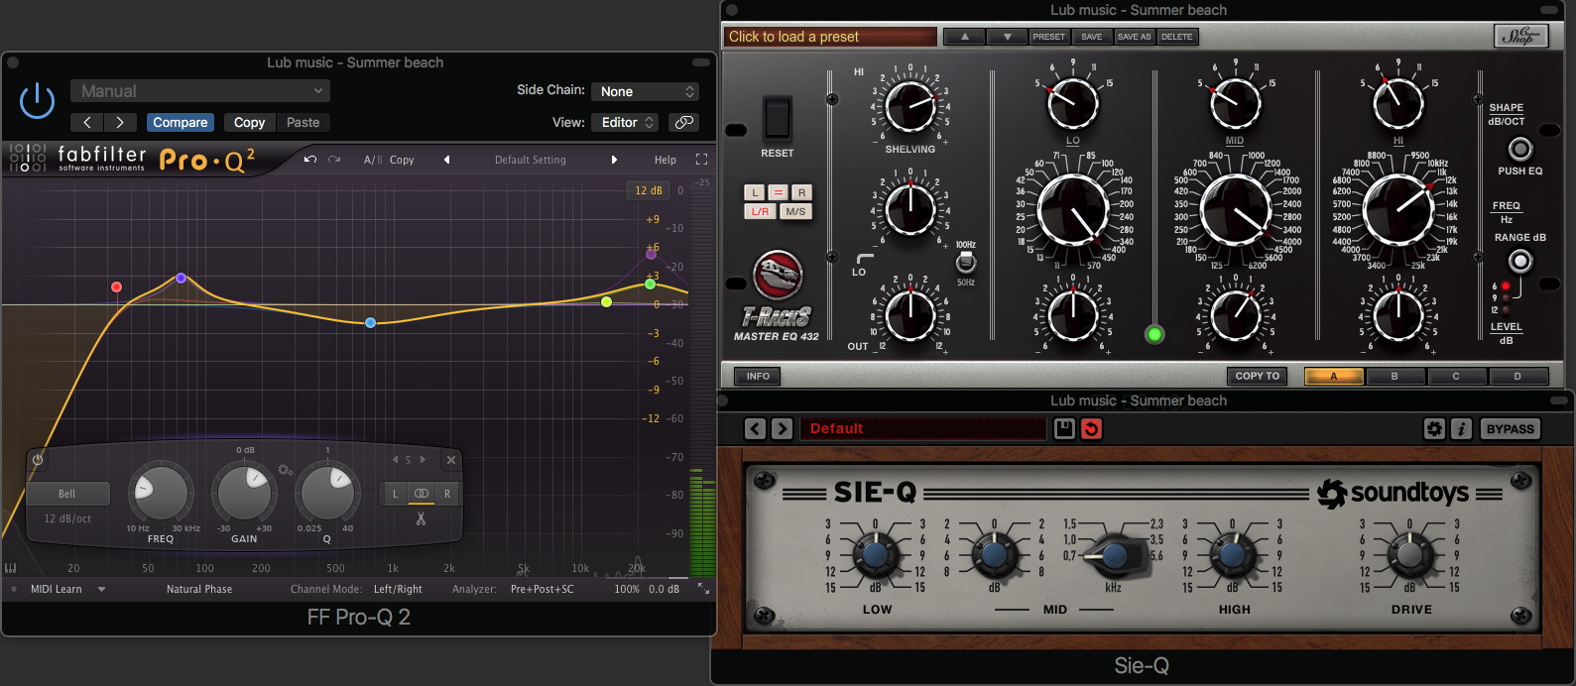Select setup C in Master EQ 432
Screen dimensions: 1576x686
(x=1456, y=376)
